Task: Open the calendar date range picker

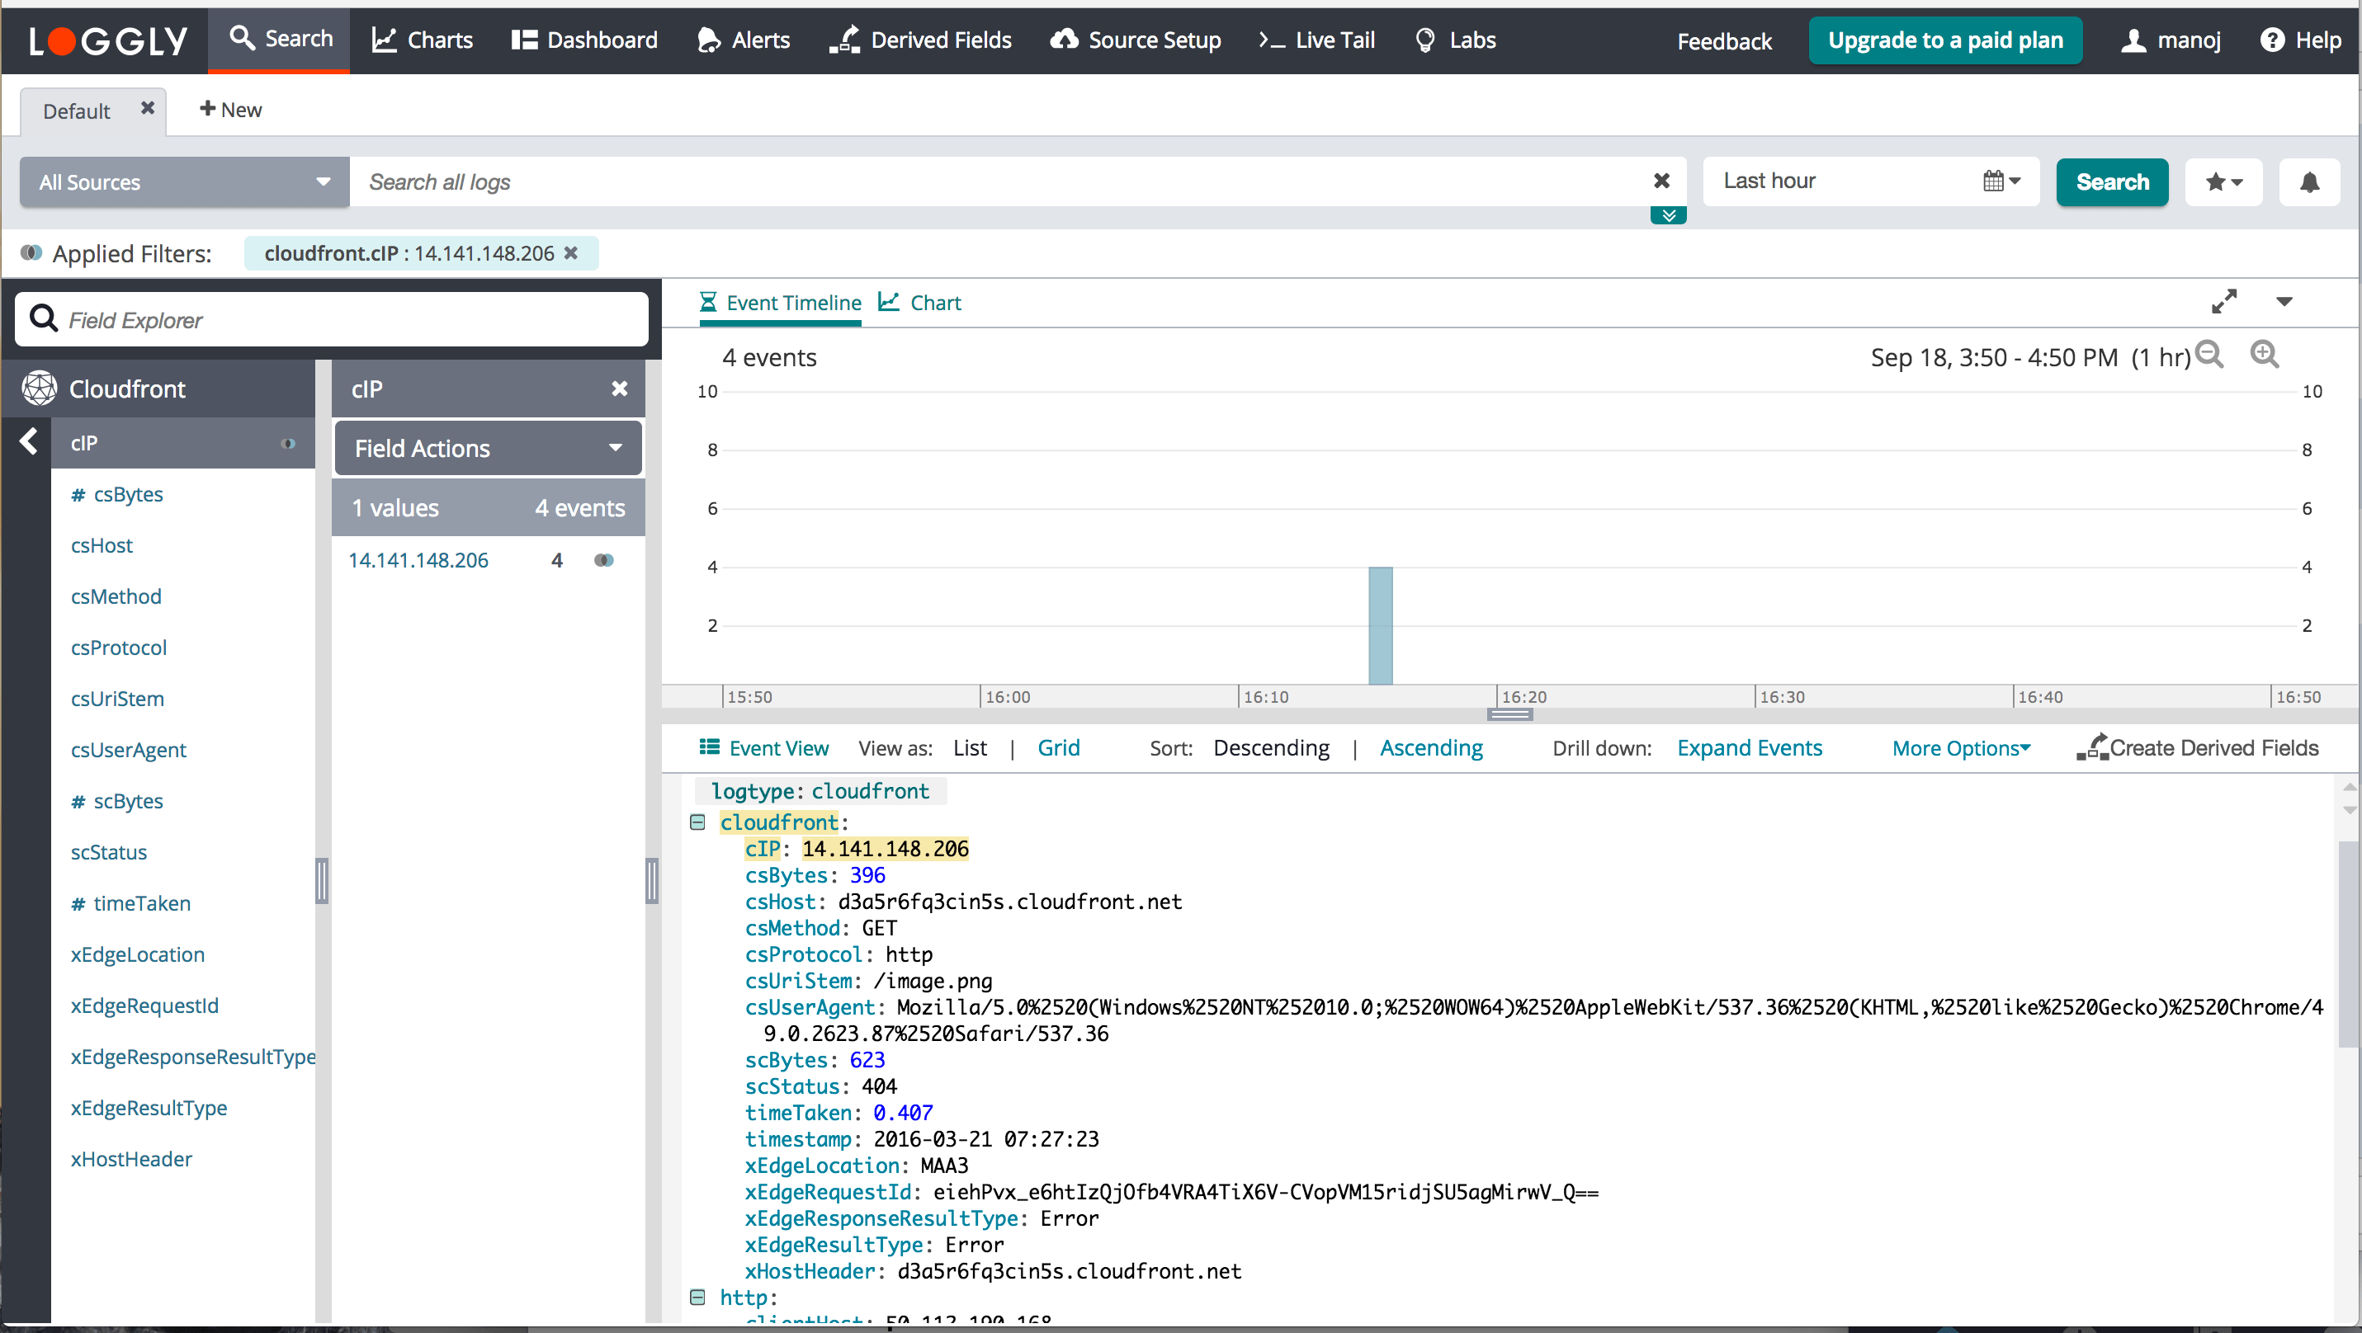Action: click(2001, 181)
